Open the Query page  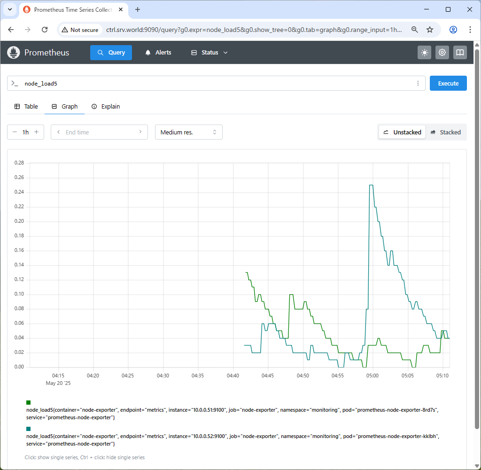tap(111, 53)
